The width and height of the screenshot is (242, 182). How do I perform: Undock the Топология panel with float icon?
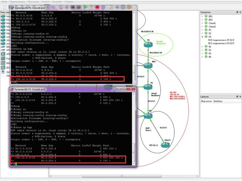point(237,12)
